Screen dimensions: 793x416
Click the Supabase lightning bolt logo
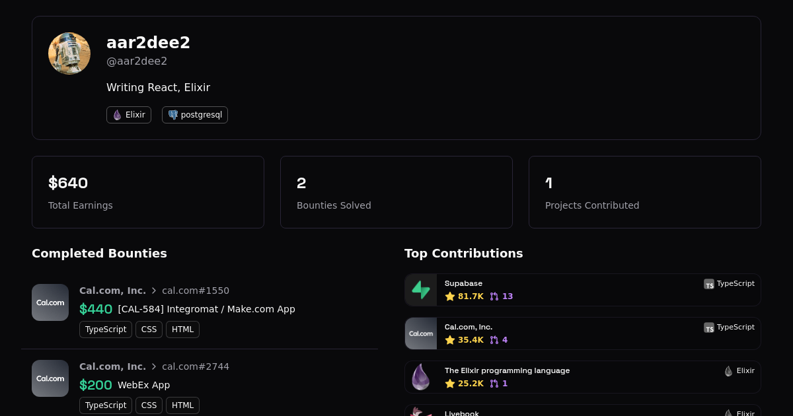[x=421, y=290]
